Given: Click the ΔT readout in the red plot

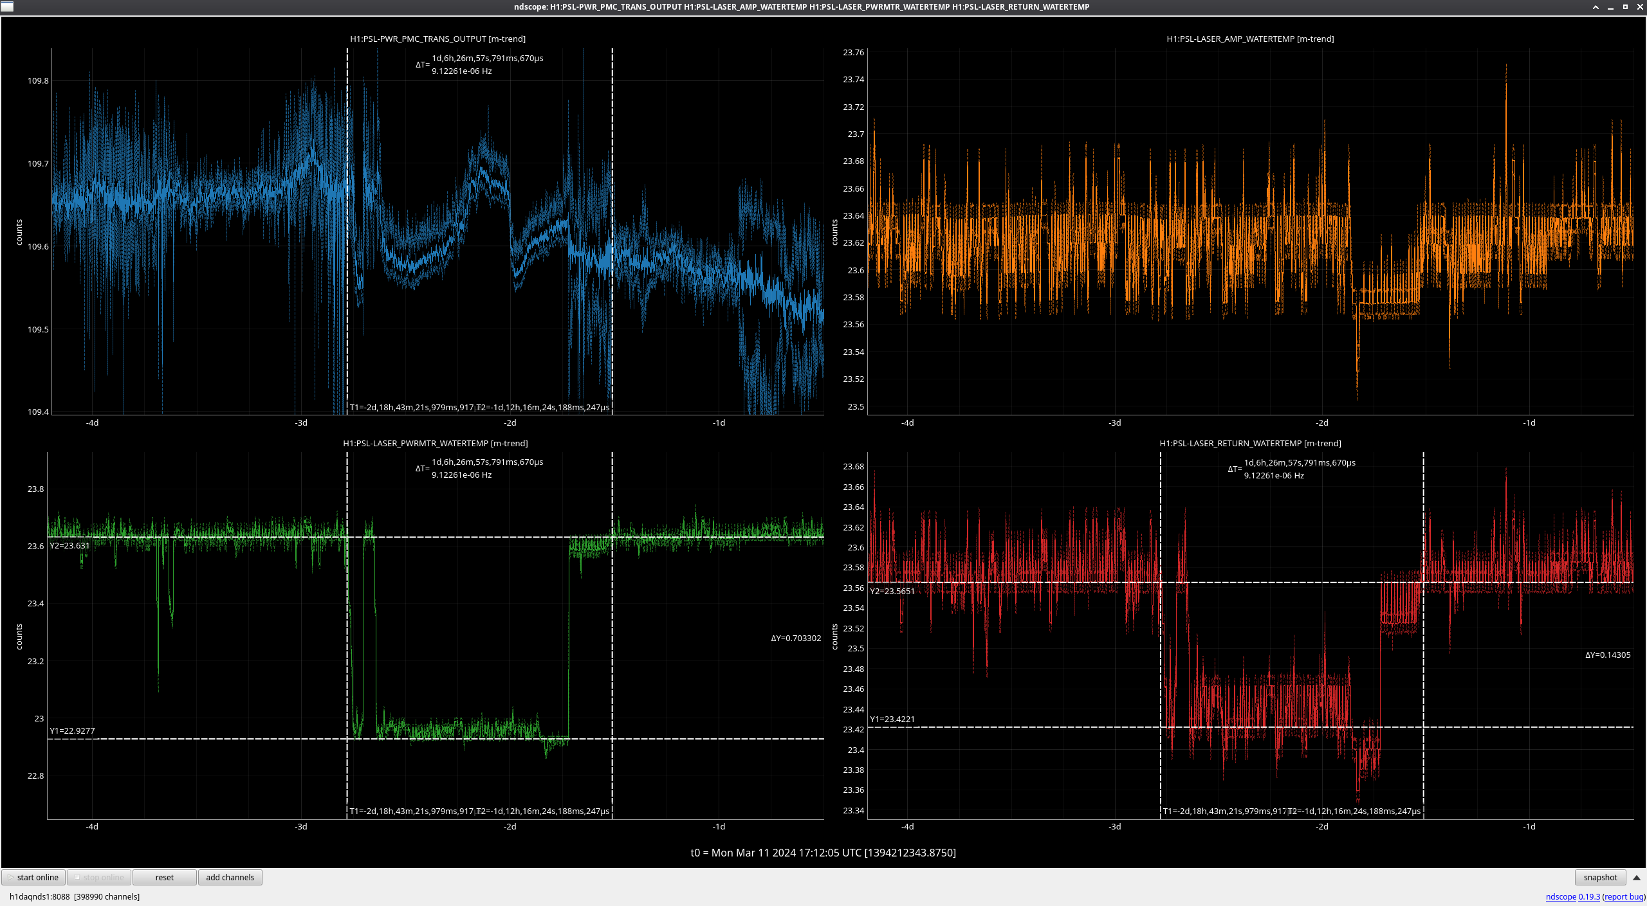Looking at the screenshot, I should (1292, 469).
